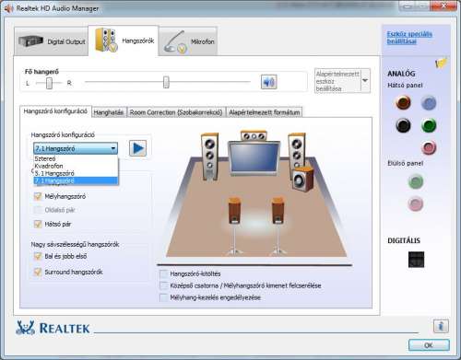The height and width of the screenshot is (360, 461).
Task: Click the green front panel jack
Action: pyautogui.click(x=416, y=181)
